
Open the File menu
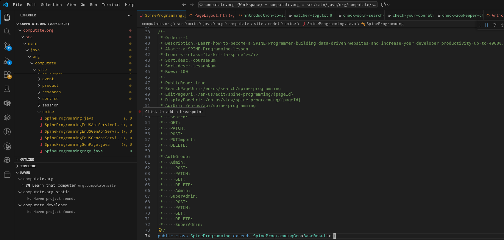(18, 4)
